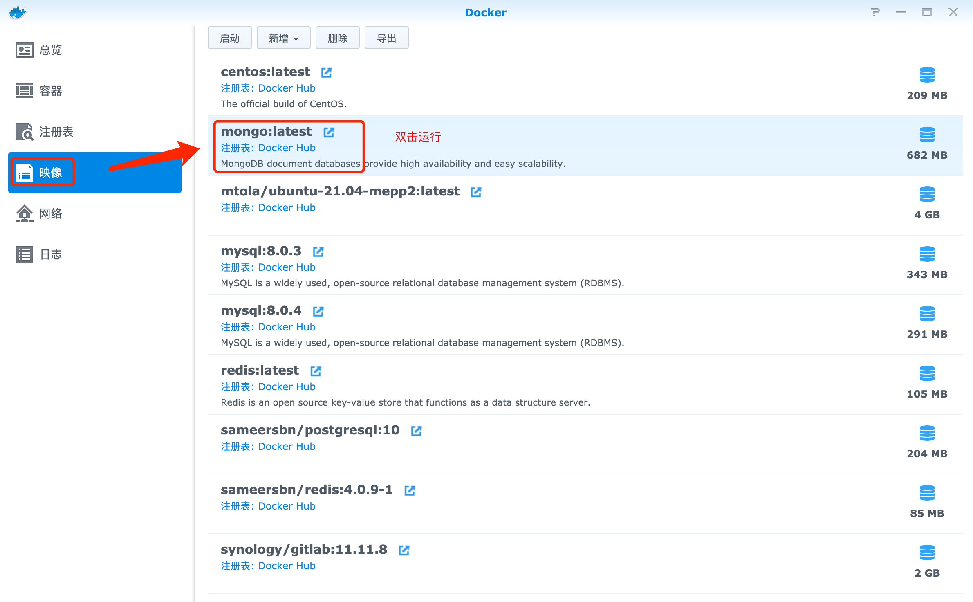Switch to the 总览 overview tab
973x602 pixels.
point(50,50)
